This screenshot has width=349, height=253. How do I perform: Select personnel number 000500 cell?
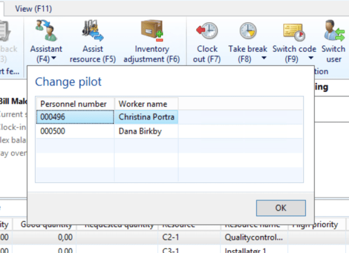(x=75, y=131)
